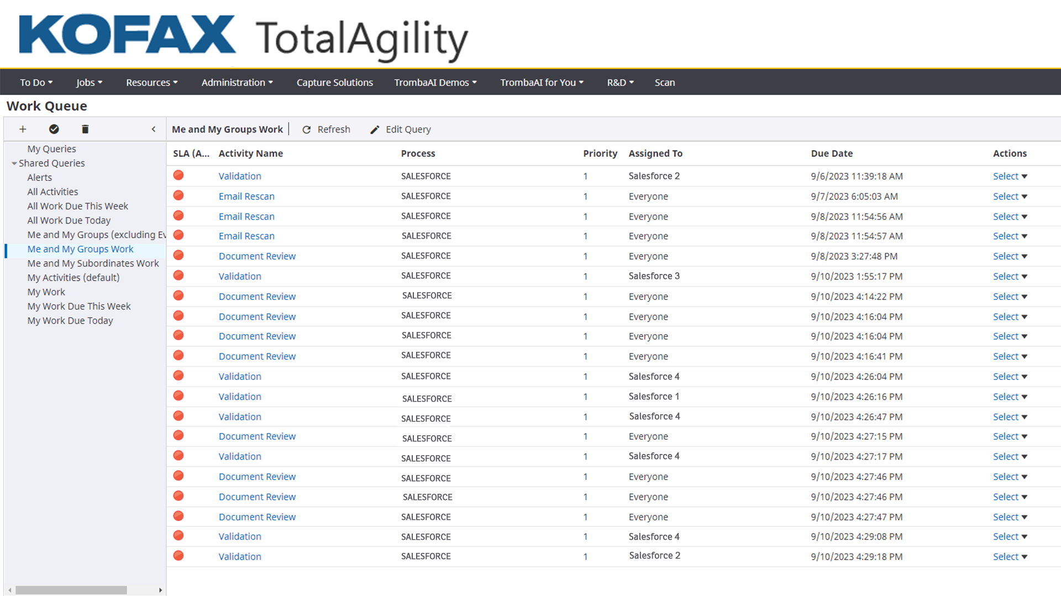Click the red SLA status dot in first row
This screenshot has height=596, width=1061.
tap(178, 176)
